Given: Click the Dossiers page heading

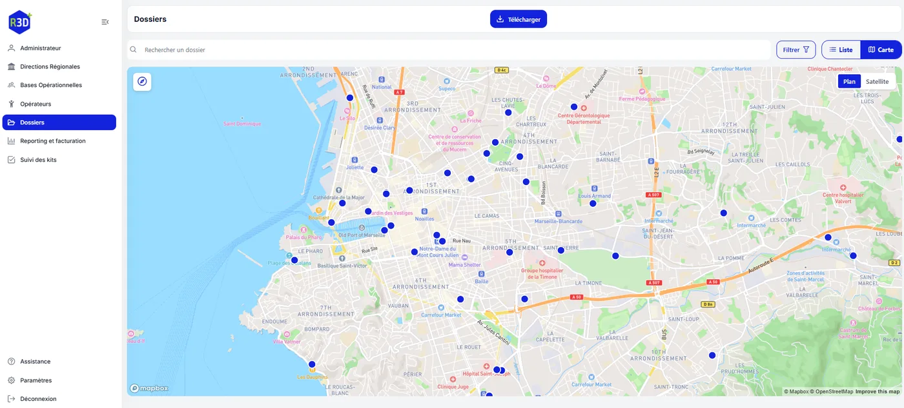Looking at the screenshot, I should click(150, 19).
